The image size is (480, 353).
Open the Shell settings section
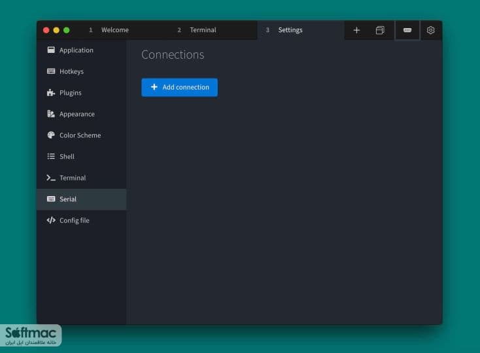(82, 157)
